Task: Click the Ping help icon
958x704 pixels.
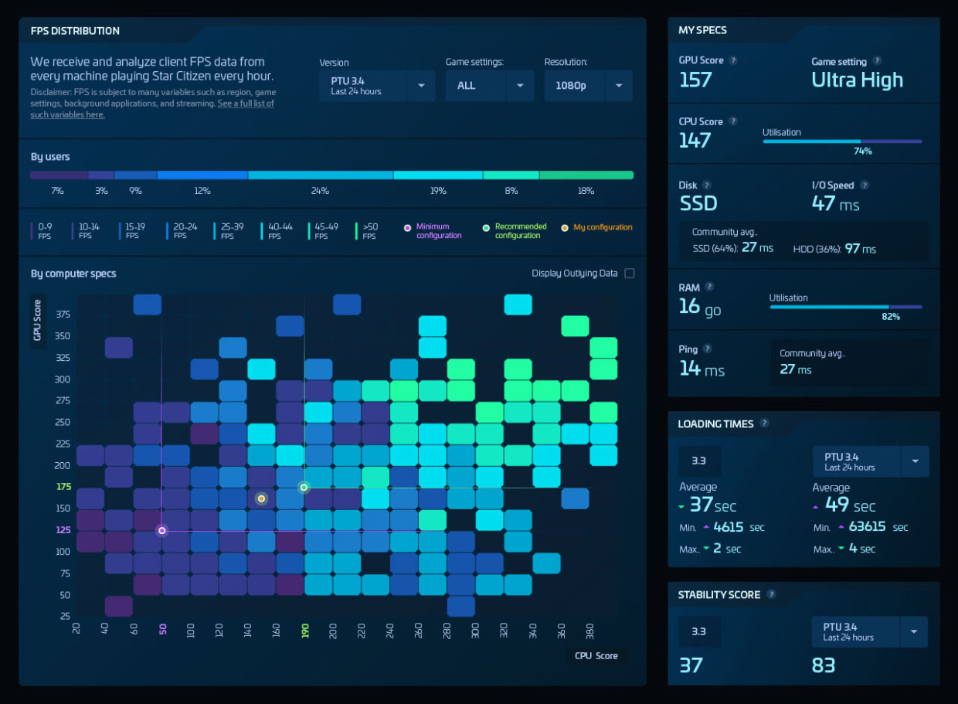Action: click(707, 349)
